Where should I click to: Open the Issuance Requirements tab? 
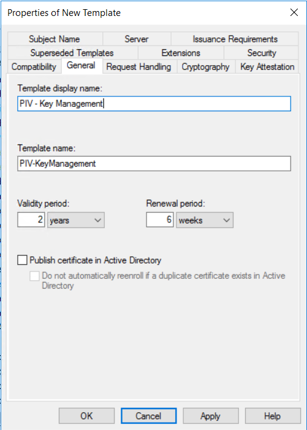pos(235,39)
